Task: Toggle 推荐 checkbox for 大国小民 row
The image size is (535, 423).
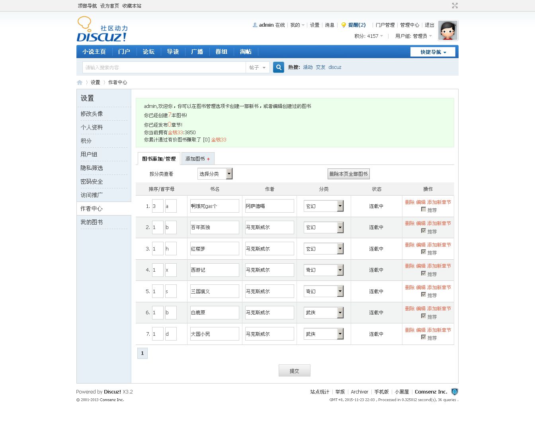Action: coord(424,337)
